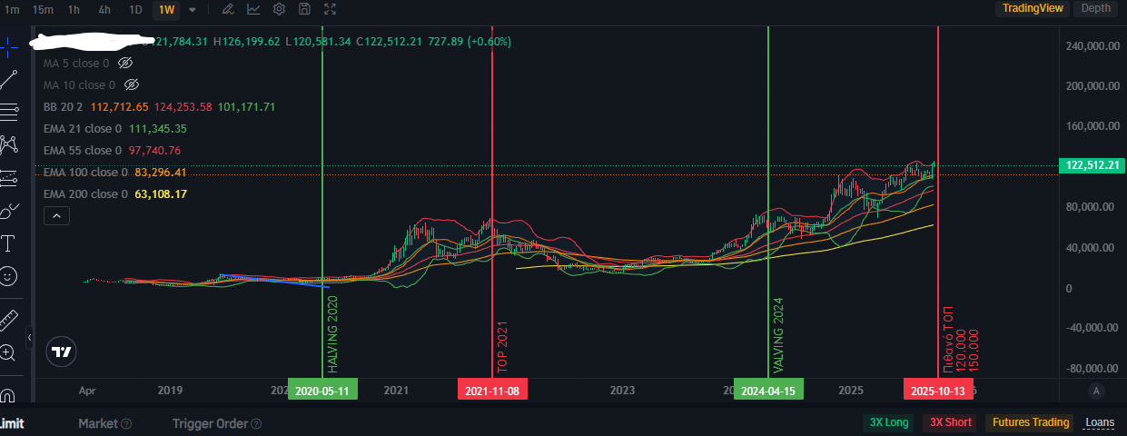Open the indicators chart icon
This screenshot has height=436, width=1127.
(253, 9)
